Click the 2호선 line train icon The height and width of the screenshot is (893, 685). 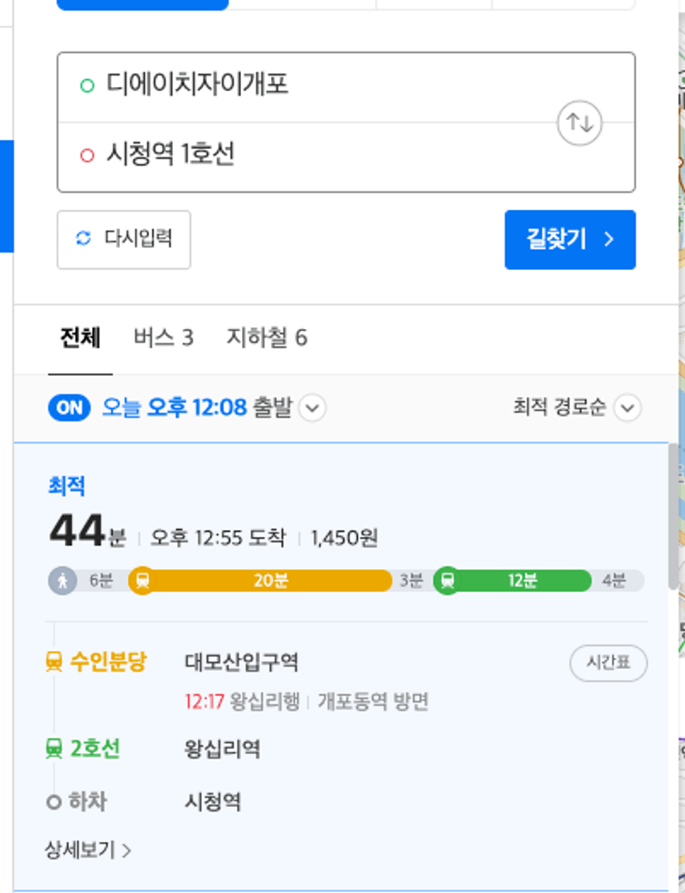[x=54, y=749]
